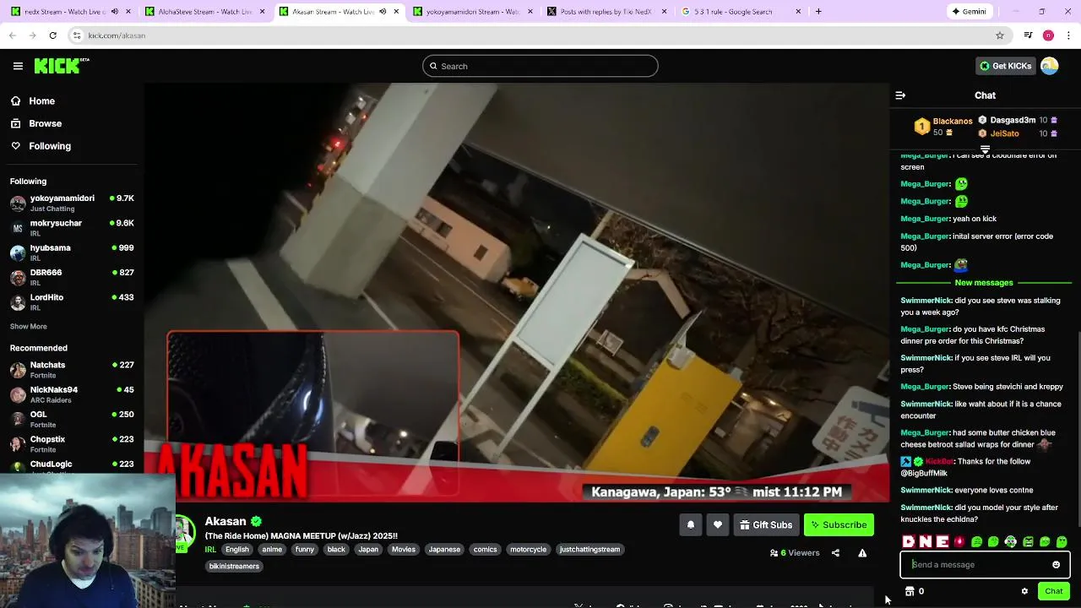The width and height of the screenshot is (1081, 608).
Task: Open Natchats recommended channel
Action: 72,370
